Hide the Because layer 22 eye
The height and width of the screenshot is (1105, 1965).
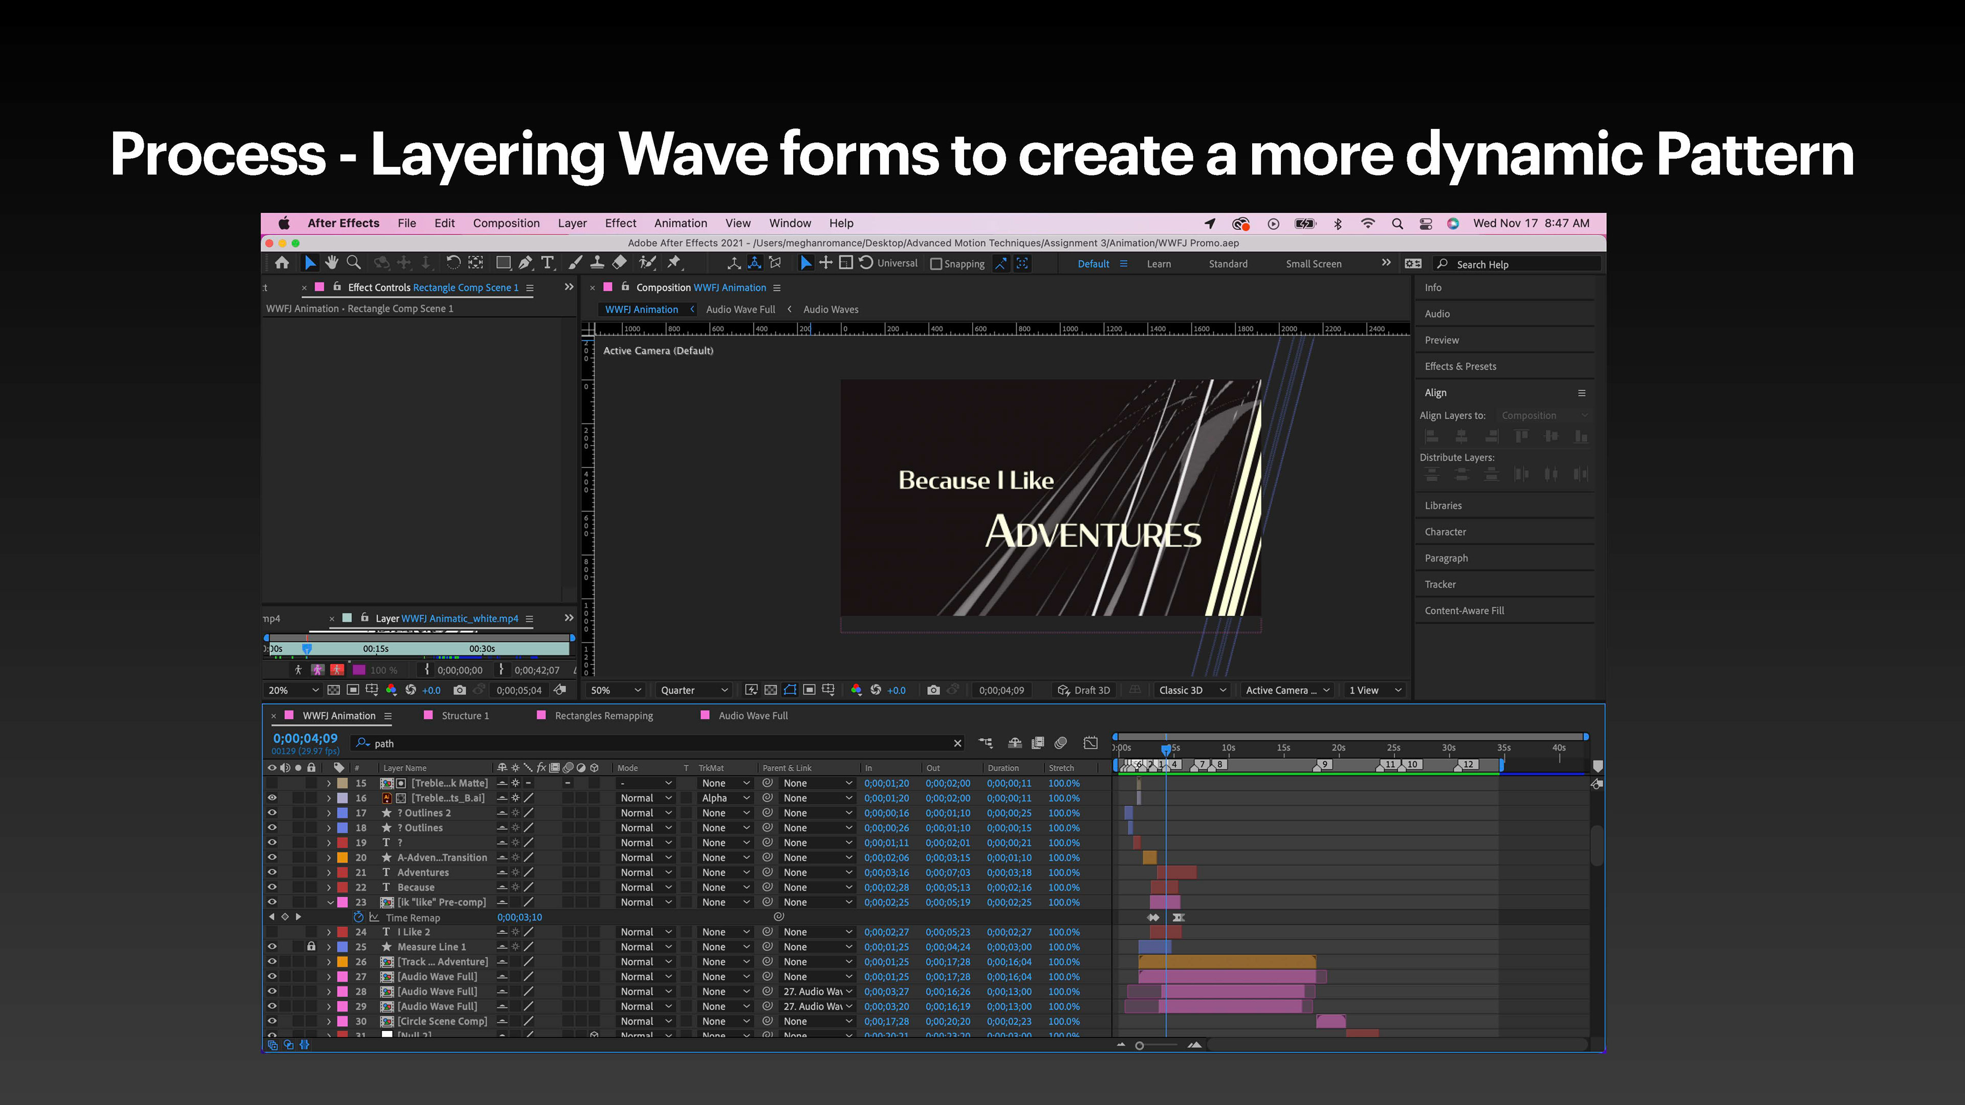pos(272,887)
